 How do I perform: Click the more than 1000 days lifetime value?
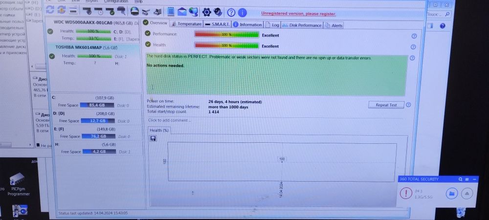pyautogui.click(x=228, y=107)
